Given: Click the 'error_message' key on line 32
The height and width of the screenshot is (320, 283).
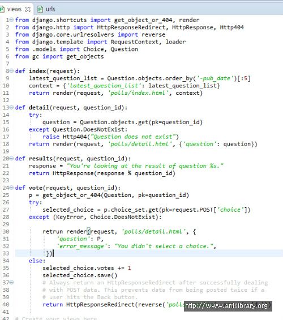Looking at the screenshot, I should tap(82, 246).
